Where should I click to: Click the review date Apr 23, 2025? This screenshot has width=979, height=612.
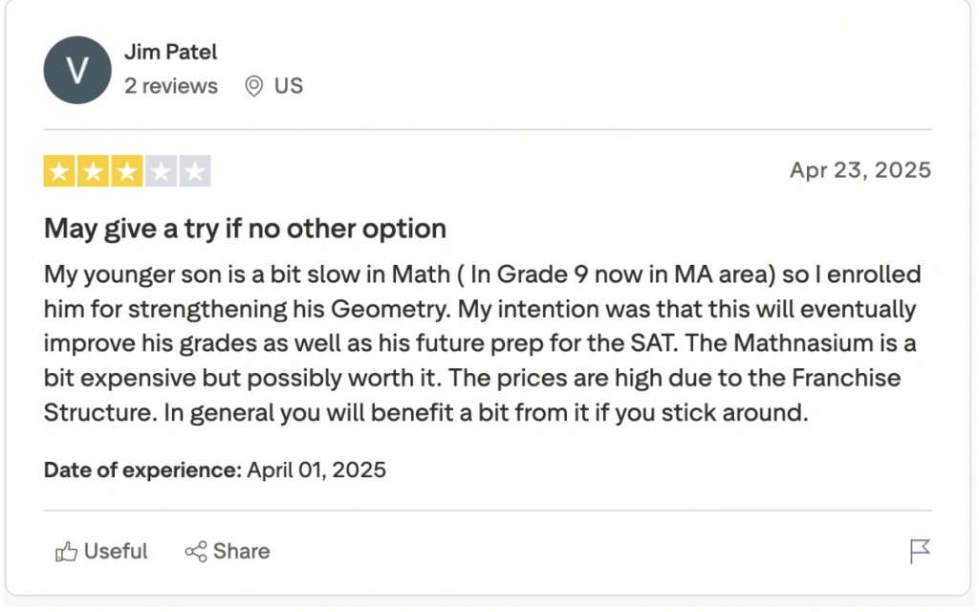click(x=859, y=170)
